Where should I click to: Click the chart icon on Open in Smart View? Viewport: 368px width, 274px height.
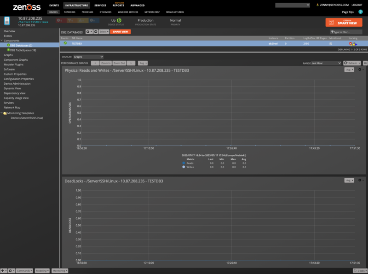coord(331,22)
